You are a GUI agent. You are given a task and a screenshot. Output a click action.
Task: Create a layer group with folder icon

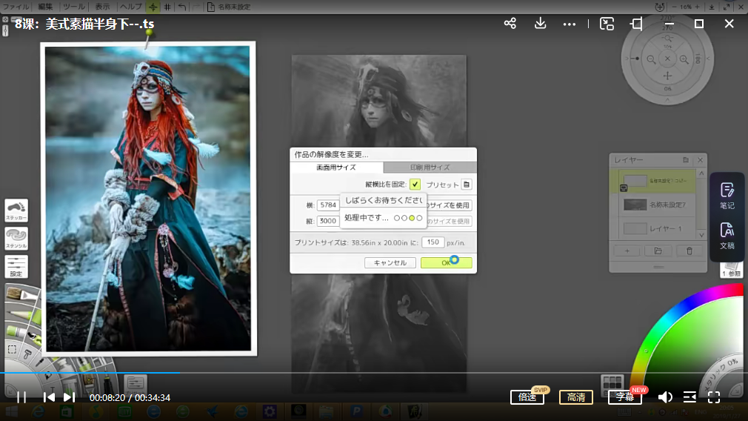pyautogui.click(x=658, y=251)
